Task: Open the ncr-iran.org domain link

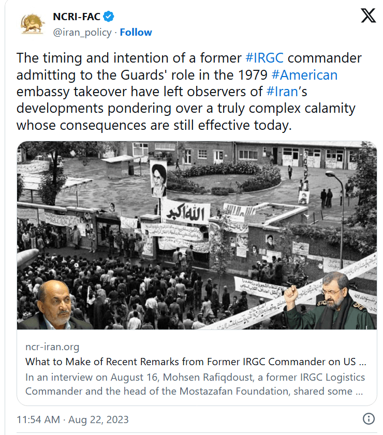Action: 52,347
